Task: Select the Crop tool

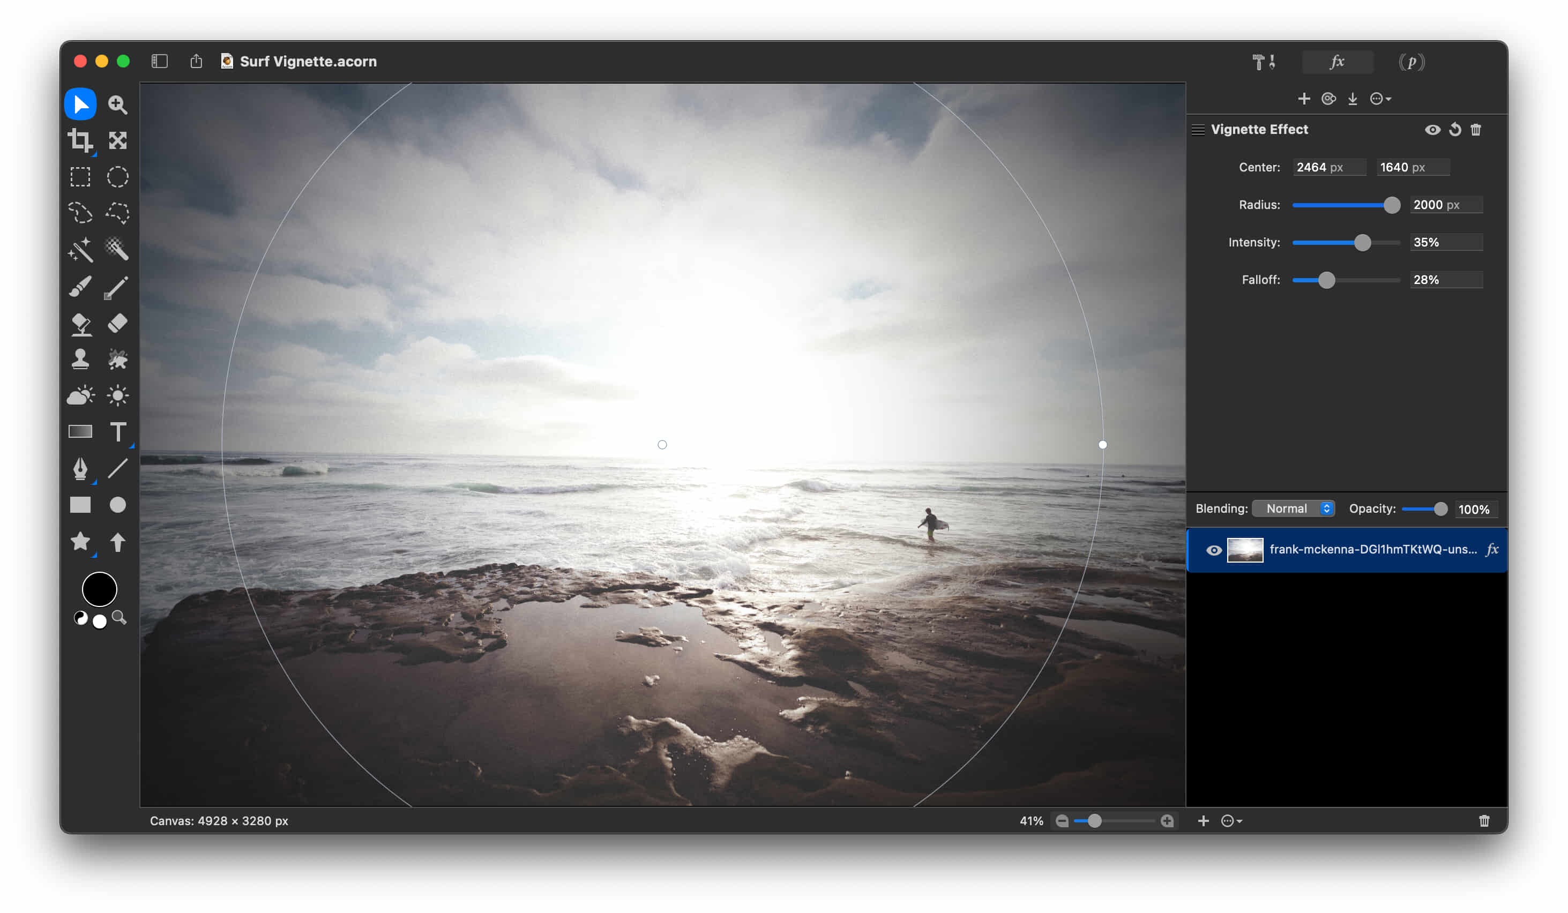Action: click(80, 140)
